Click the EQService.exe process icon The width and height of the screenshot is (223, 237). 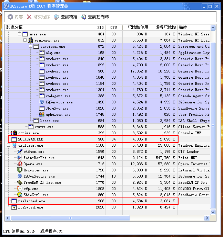(x=42, y=102)
